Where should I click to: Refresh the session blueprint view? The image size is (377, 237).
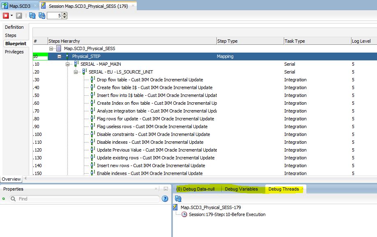[32, 15]
